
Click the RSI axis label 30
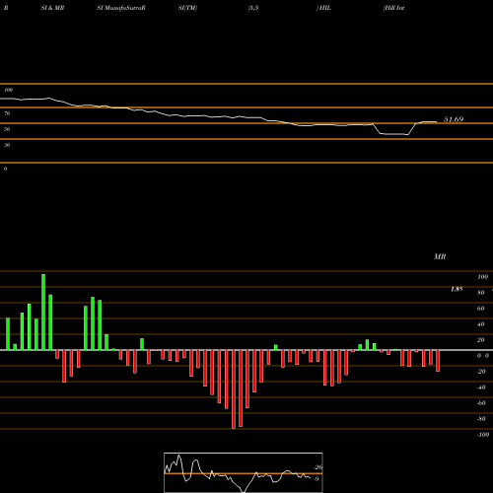(x=7, y=145)
